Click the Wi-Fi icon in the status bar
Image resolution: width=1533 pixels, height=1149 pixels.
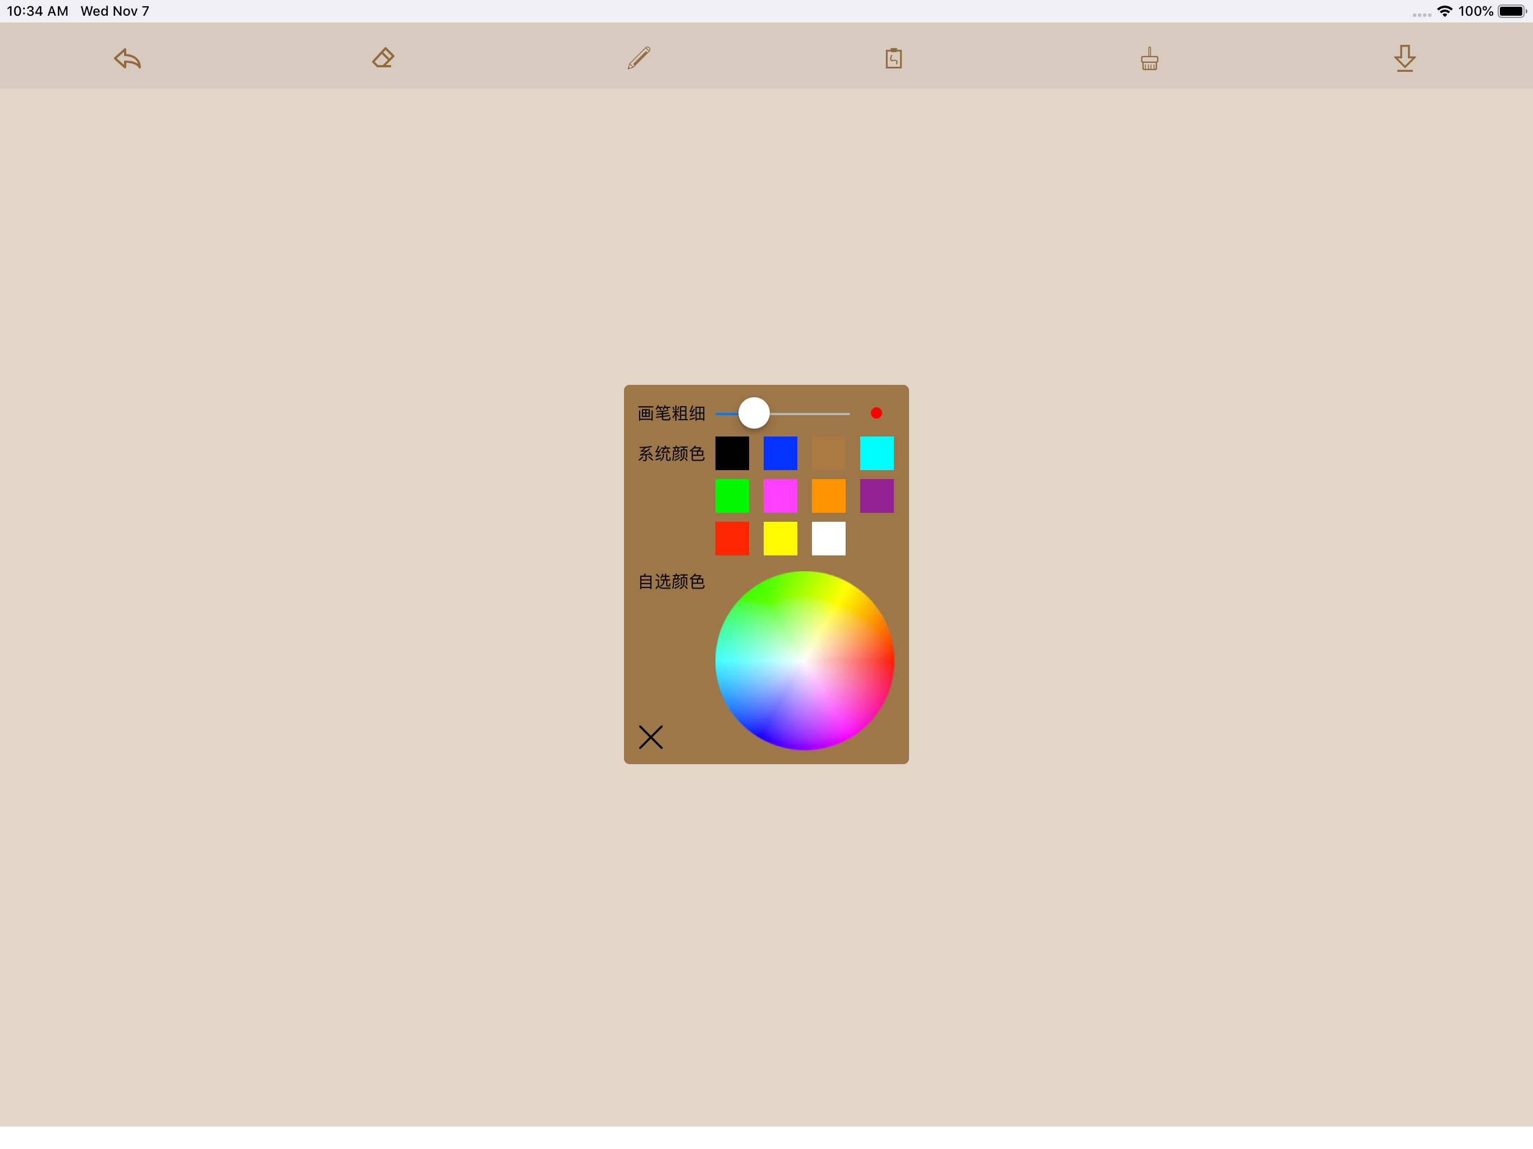pos(1445,11)
